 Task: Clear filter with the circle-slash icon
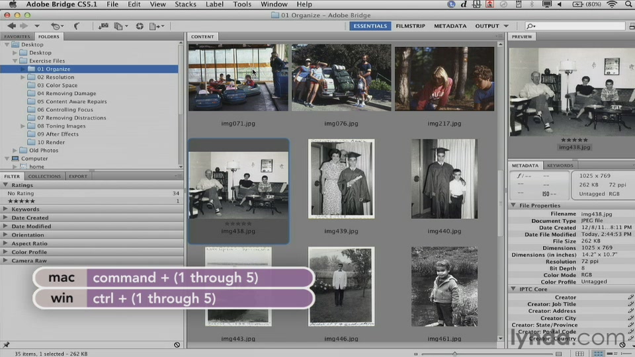coord(177,345)
